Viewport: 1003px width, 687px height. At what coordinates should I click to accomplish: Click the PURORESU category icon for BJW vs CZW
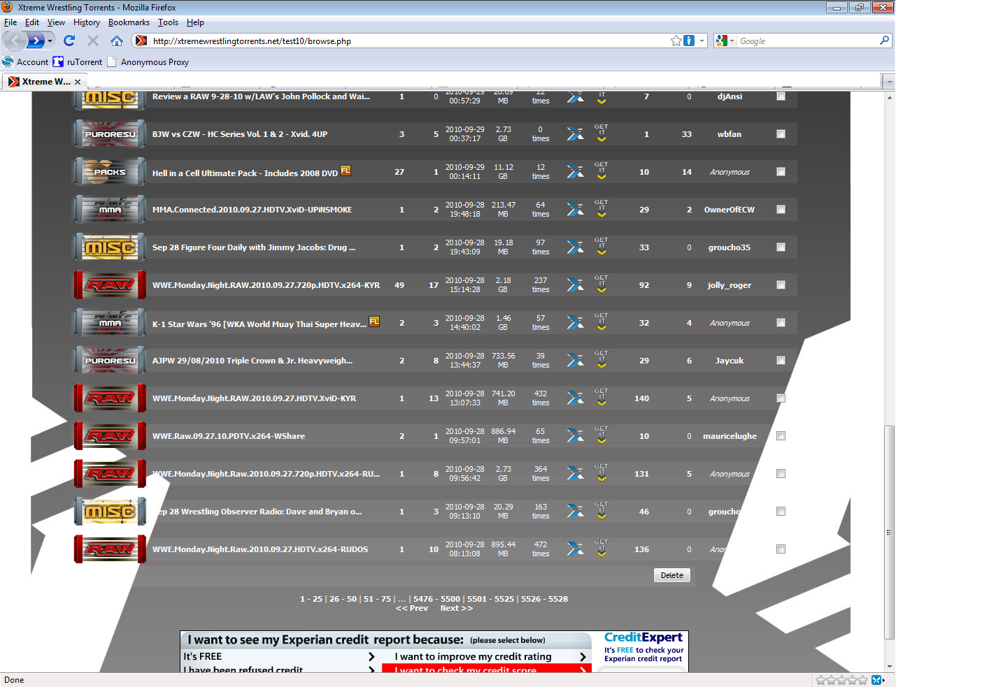[x=110, y=134]
